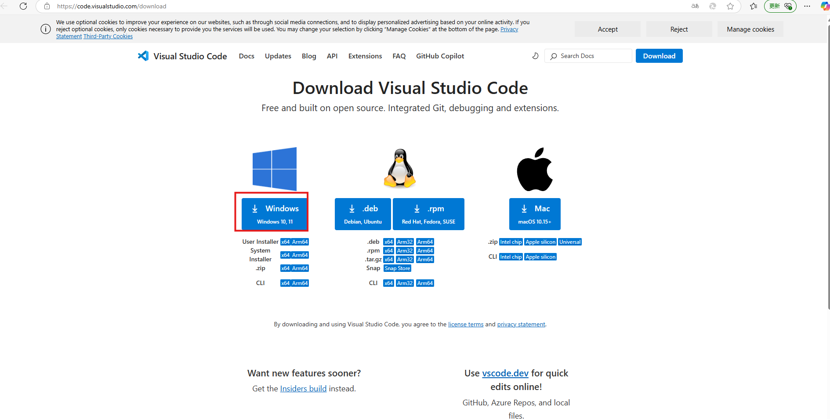Select Mac .zip Intel chip link
The image size is (830, 419).
[x=511, y=242]
